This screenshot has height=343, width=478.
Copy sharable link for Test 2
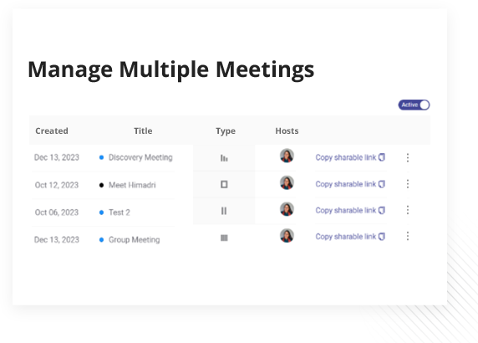tap(350, 210)
